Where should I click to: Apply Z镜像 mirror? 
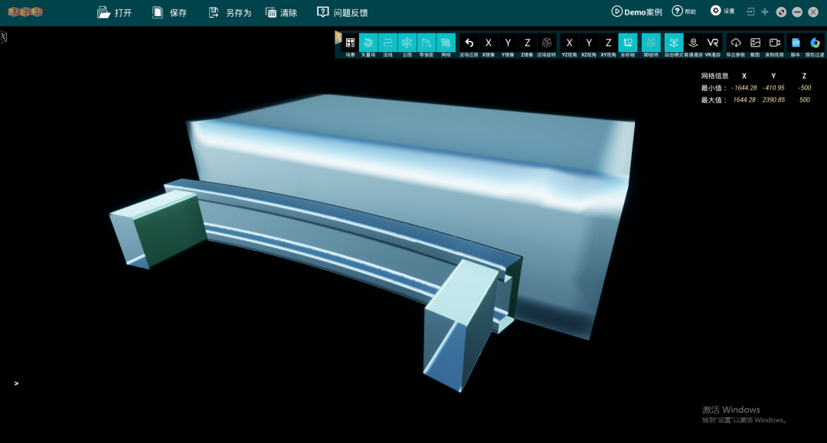pyautogui.click(x=527, y=46)
